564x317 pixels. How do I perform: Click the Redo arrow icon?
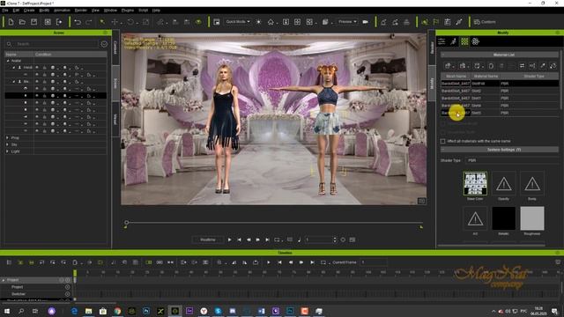(x=89, y=22)
